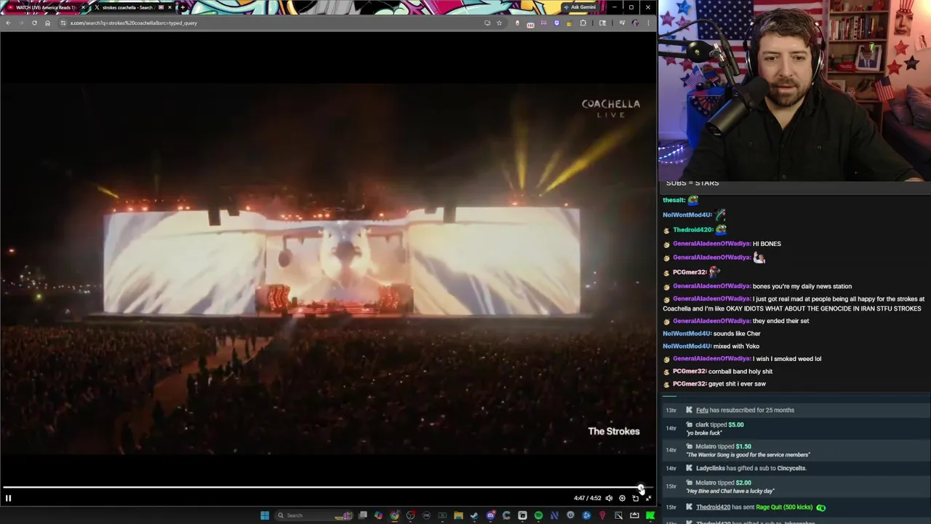Click Thedroid420 link in Rage Quit event
Screen dimensions: 931x524
click(x=713, y=507)
